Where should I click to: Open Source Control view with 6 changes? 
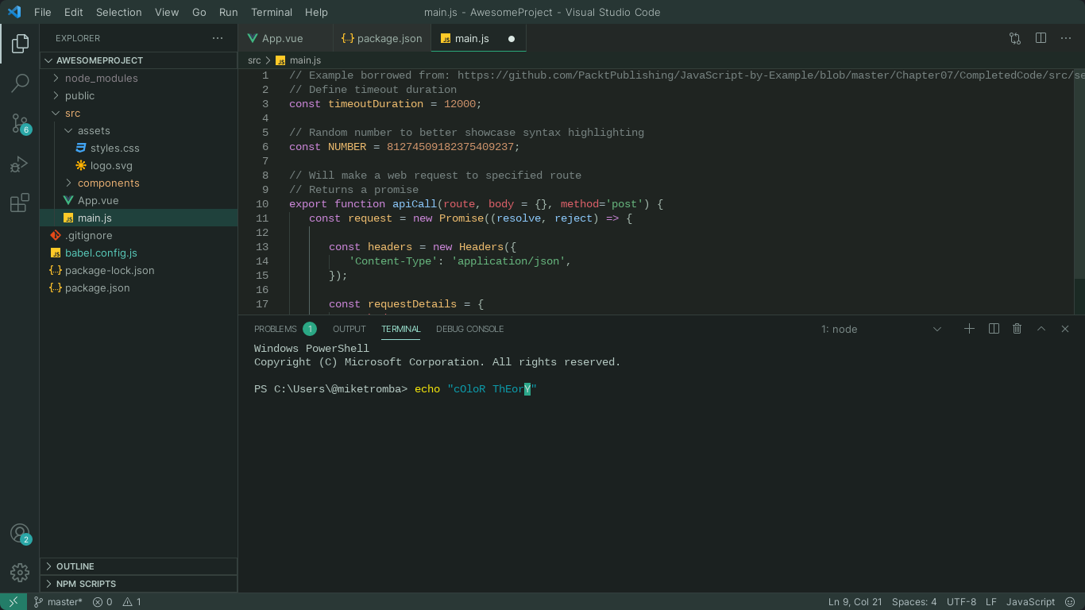20,123
